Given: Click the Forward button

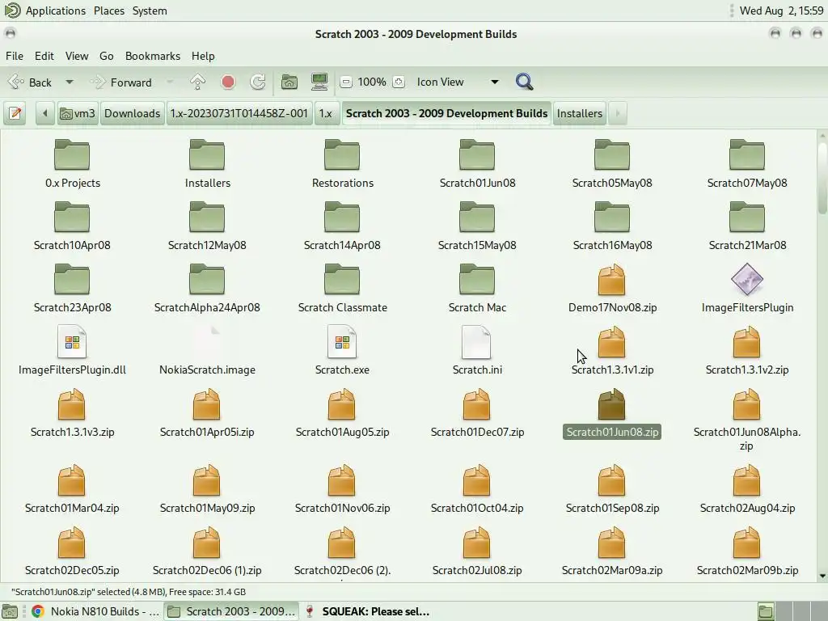Looking at the screenshot, I should tap(121, 82).
